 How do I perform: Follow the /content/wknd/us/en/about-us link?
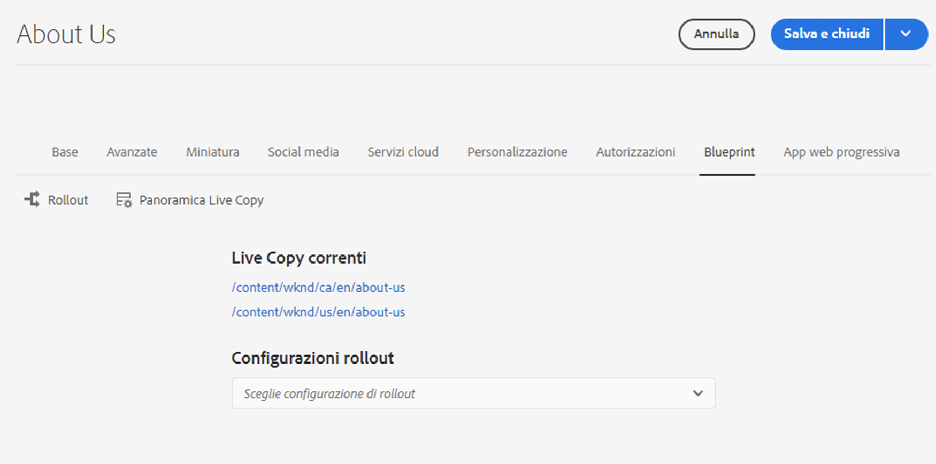[x=318, y=312]
